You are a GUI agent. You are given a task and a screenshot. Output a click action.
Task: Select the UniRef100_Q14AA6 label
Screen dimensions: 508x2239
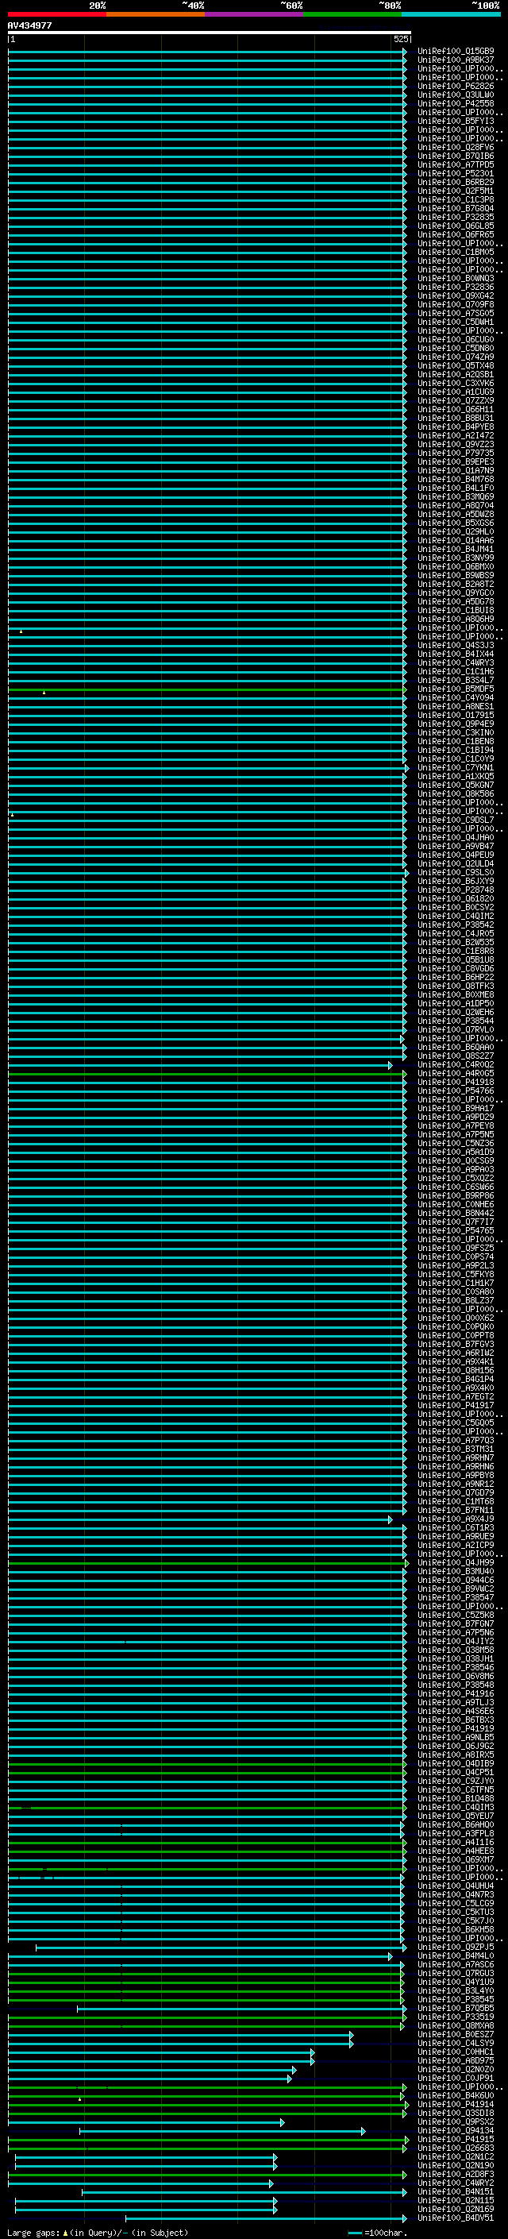pyautogui.click(x=456, y=541)
